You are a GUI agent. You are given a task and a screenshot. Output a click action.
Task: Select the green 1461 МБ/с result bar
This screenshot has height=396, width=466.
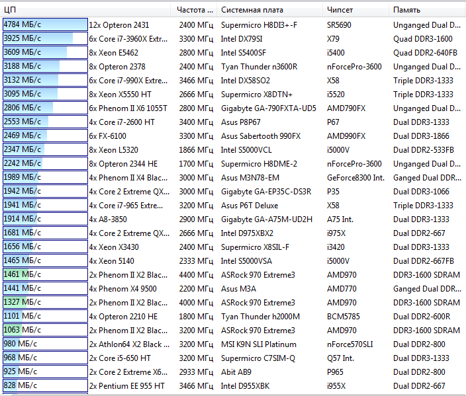(x=45, y=274)
